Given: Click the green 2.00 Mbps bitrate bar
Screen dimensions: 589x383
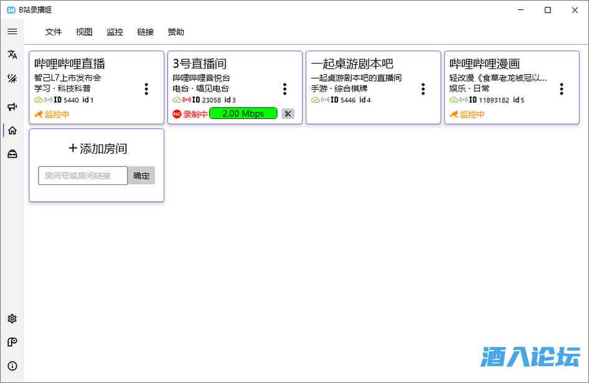Looking at the screenshot, I should pyautogui.click(x=243, y=113).
